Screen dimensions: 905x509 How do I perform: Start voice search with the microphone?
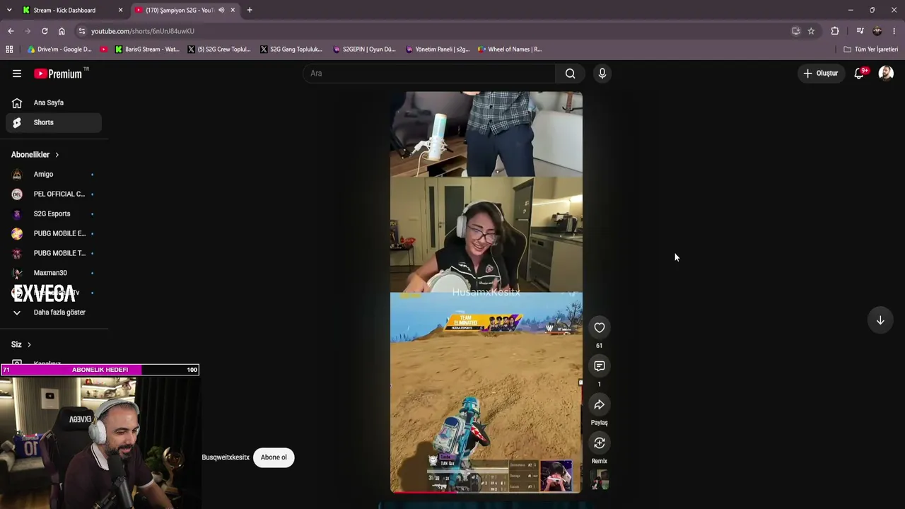pyautogui.click(x=602, y=74)
